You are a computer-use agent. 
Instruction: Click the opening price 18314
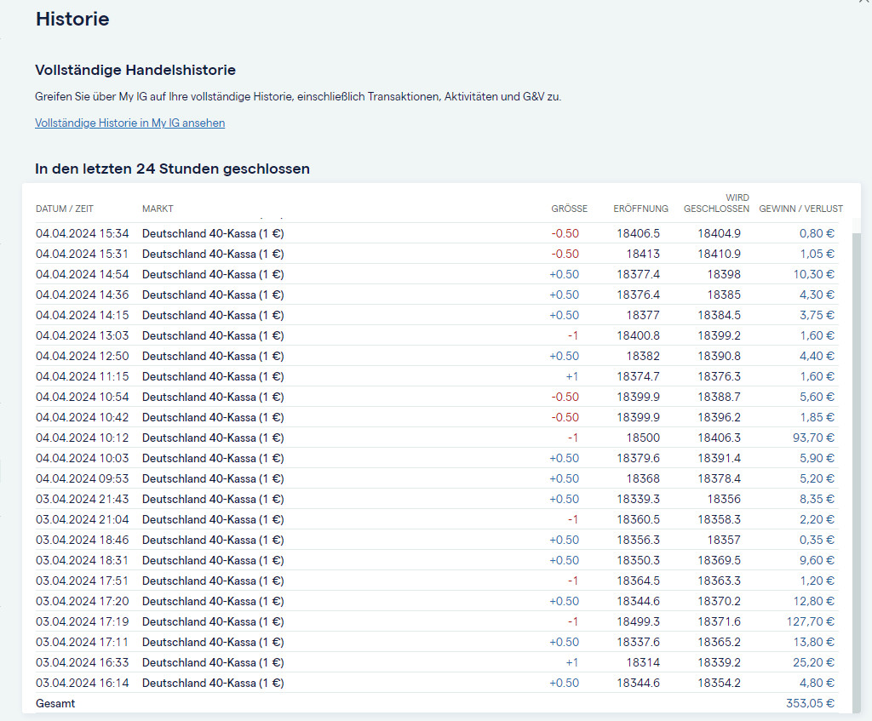click(x=643, y=662)
